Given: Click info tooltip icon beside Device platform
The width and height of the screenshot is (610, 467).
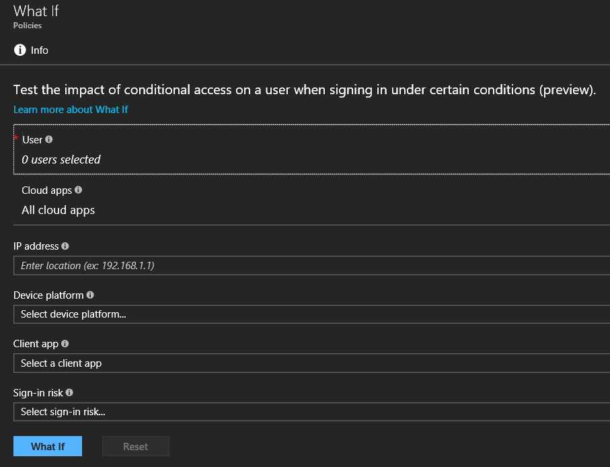Looking at the screenshot, I should point(90,295).
